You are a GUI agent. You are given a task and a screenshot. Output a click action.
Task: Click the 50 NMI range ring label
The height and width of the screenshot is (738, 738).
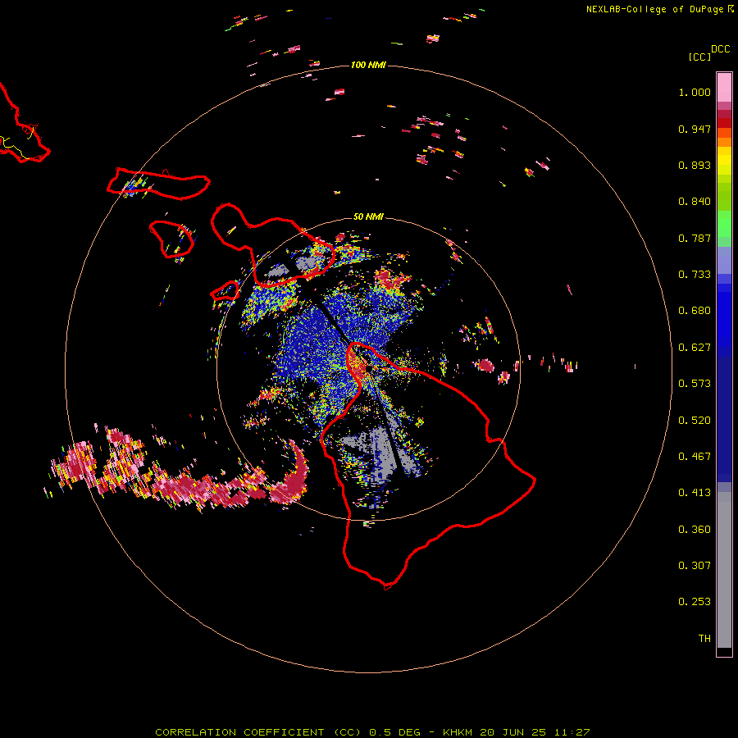point(368,216)
